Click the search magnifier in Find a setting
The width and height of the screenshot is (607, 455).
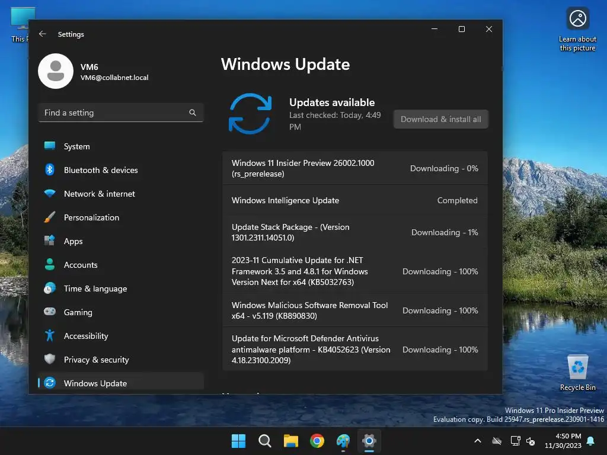pos(193,113)
